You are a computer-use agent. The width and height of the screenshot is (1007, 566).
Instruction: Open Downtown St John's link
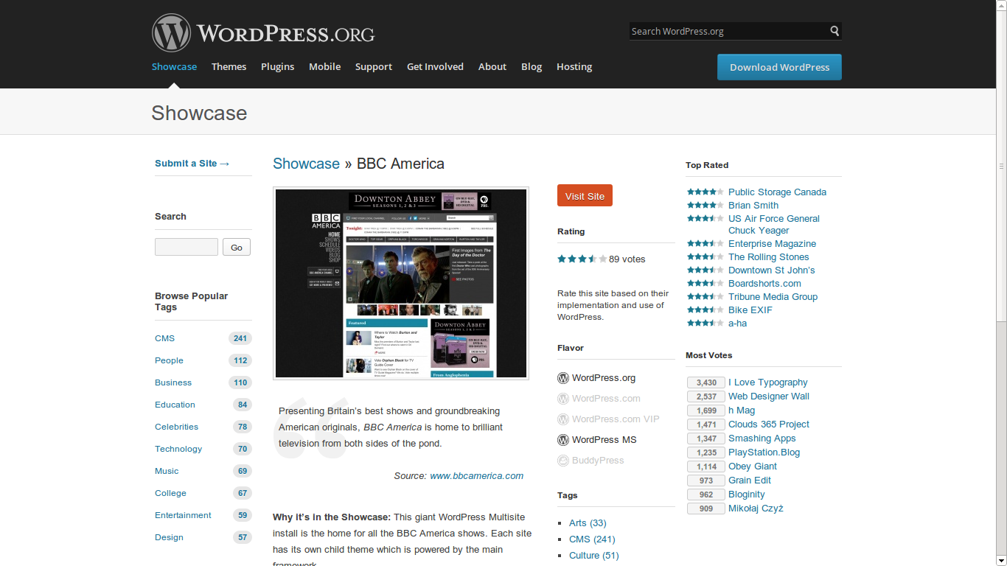[771, 270]
